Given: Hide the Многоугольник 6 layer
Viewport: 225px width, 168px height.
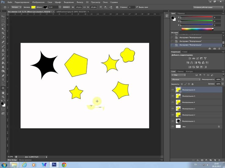Looking at the screenshot, I should pos(173,90).
